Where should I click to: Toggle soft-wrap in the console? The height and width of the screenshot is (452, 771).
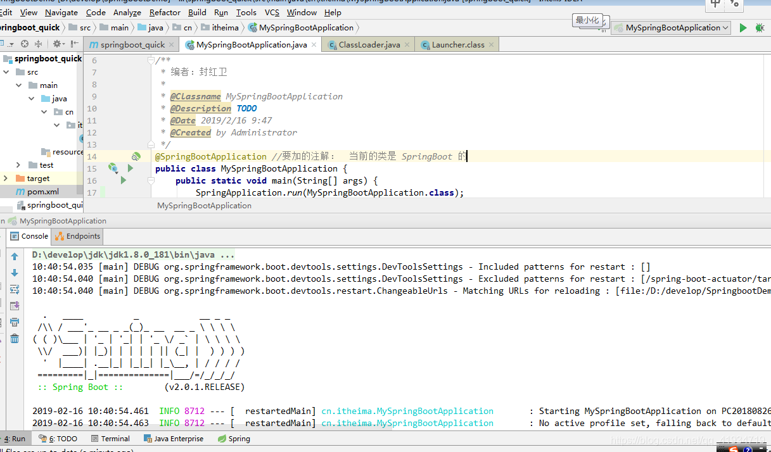pos(15,289)
